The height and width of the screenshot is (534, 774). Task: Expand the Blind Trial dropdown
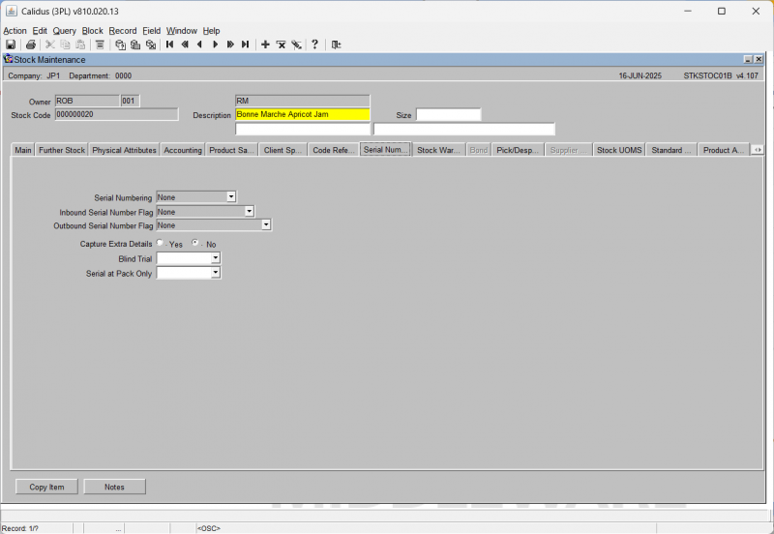click(215, 258)
